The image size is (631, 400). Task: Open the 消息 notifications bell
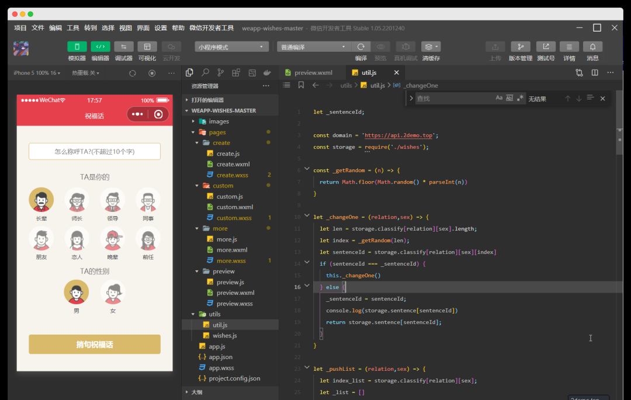click(592, 47)
